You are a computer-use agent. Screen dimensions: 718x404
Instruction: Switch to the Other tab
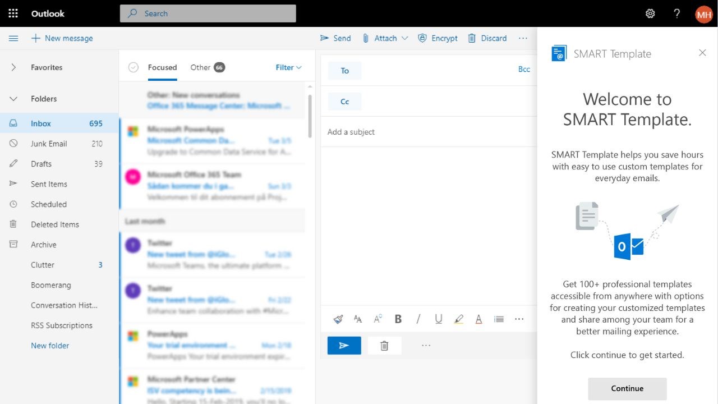(x=208, y=67)
